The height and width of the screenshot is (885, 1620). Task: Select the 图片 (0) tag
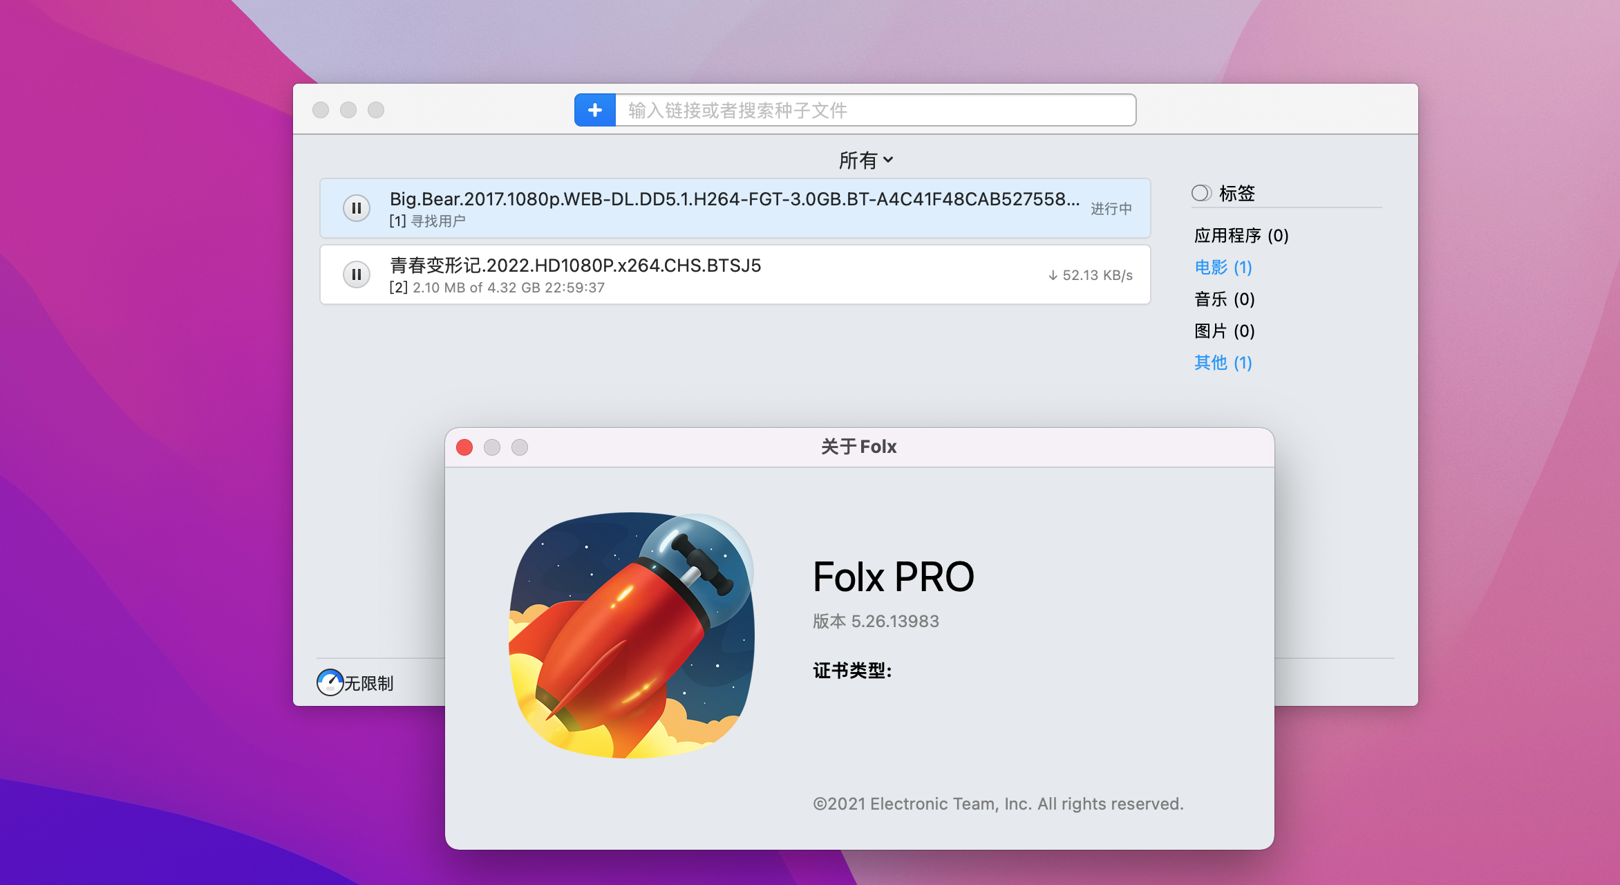(1224, 330)
